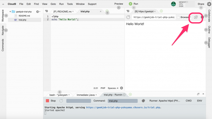Viewport: 212px width, 119px height.
Task: Click the editor pane tab list icon
Action: tap(46, 11)
